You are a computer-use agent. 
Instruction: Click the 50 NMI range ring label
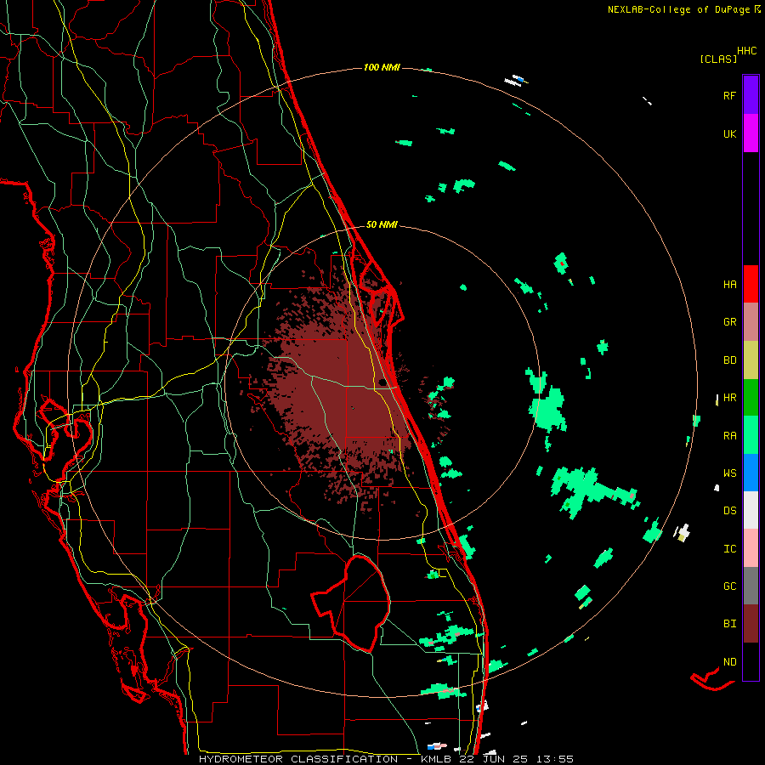(x=382, y=224)
